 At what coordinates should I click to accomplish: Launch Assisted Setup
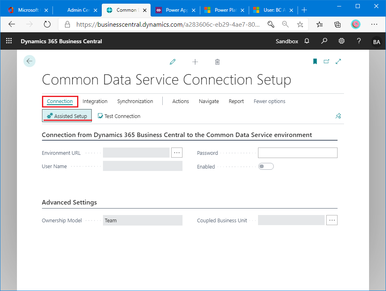pyautogui.click(x=67, y=116)
